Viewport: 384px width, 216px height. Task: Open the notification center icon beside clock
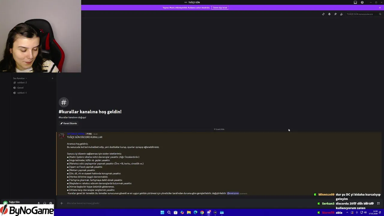click(380, 212)
